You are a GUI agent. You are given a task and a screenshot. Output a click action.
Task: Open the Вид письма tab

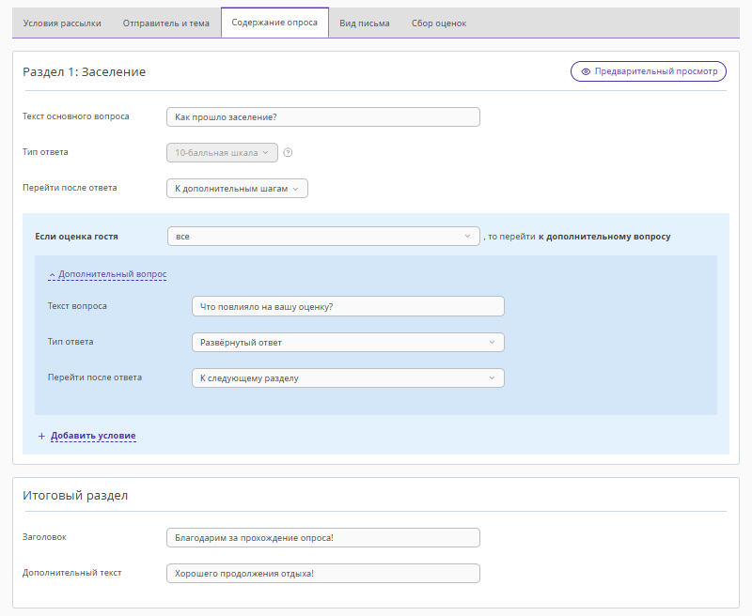(365, 23)
